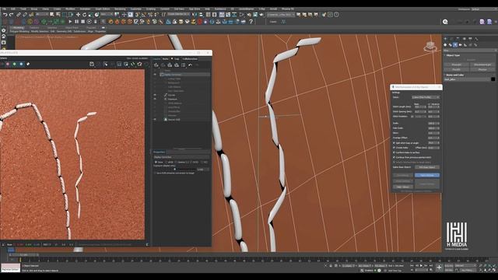498x280 pixels.
Task: Click the object name field in command panel
Action: [467, 79]
